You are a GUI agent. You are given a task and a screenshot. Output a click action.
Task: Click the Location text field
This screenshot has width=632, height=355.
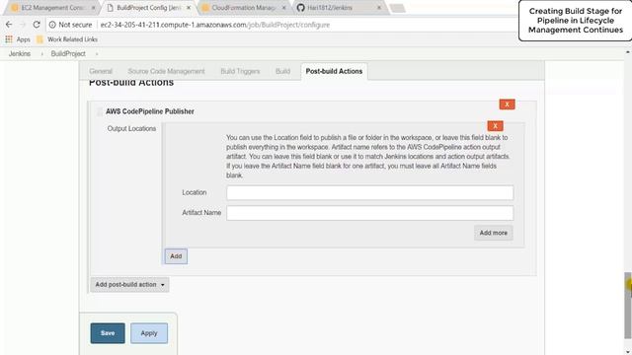369,193
